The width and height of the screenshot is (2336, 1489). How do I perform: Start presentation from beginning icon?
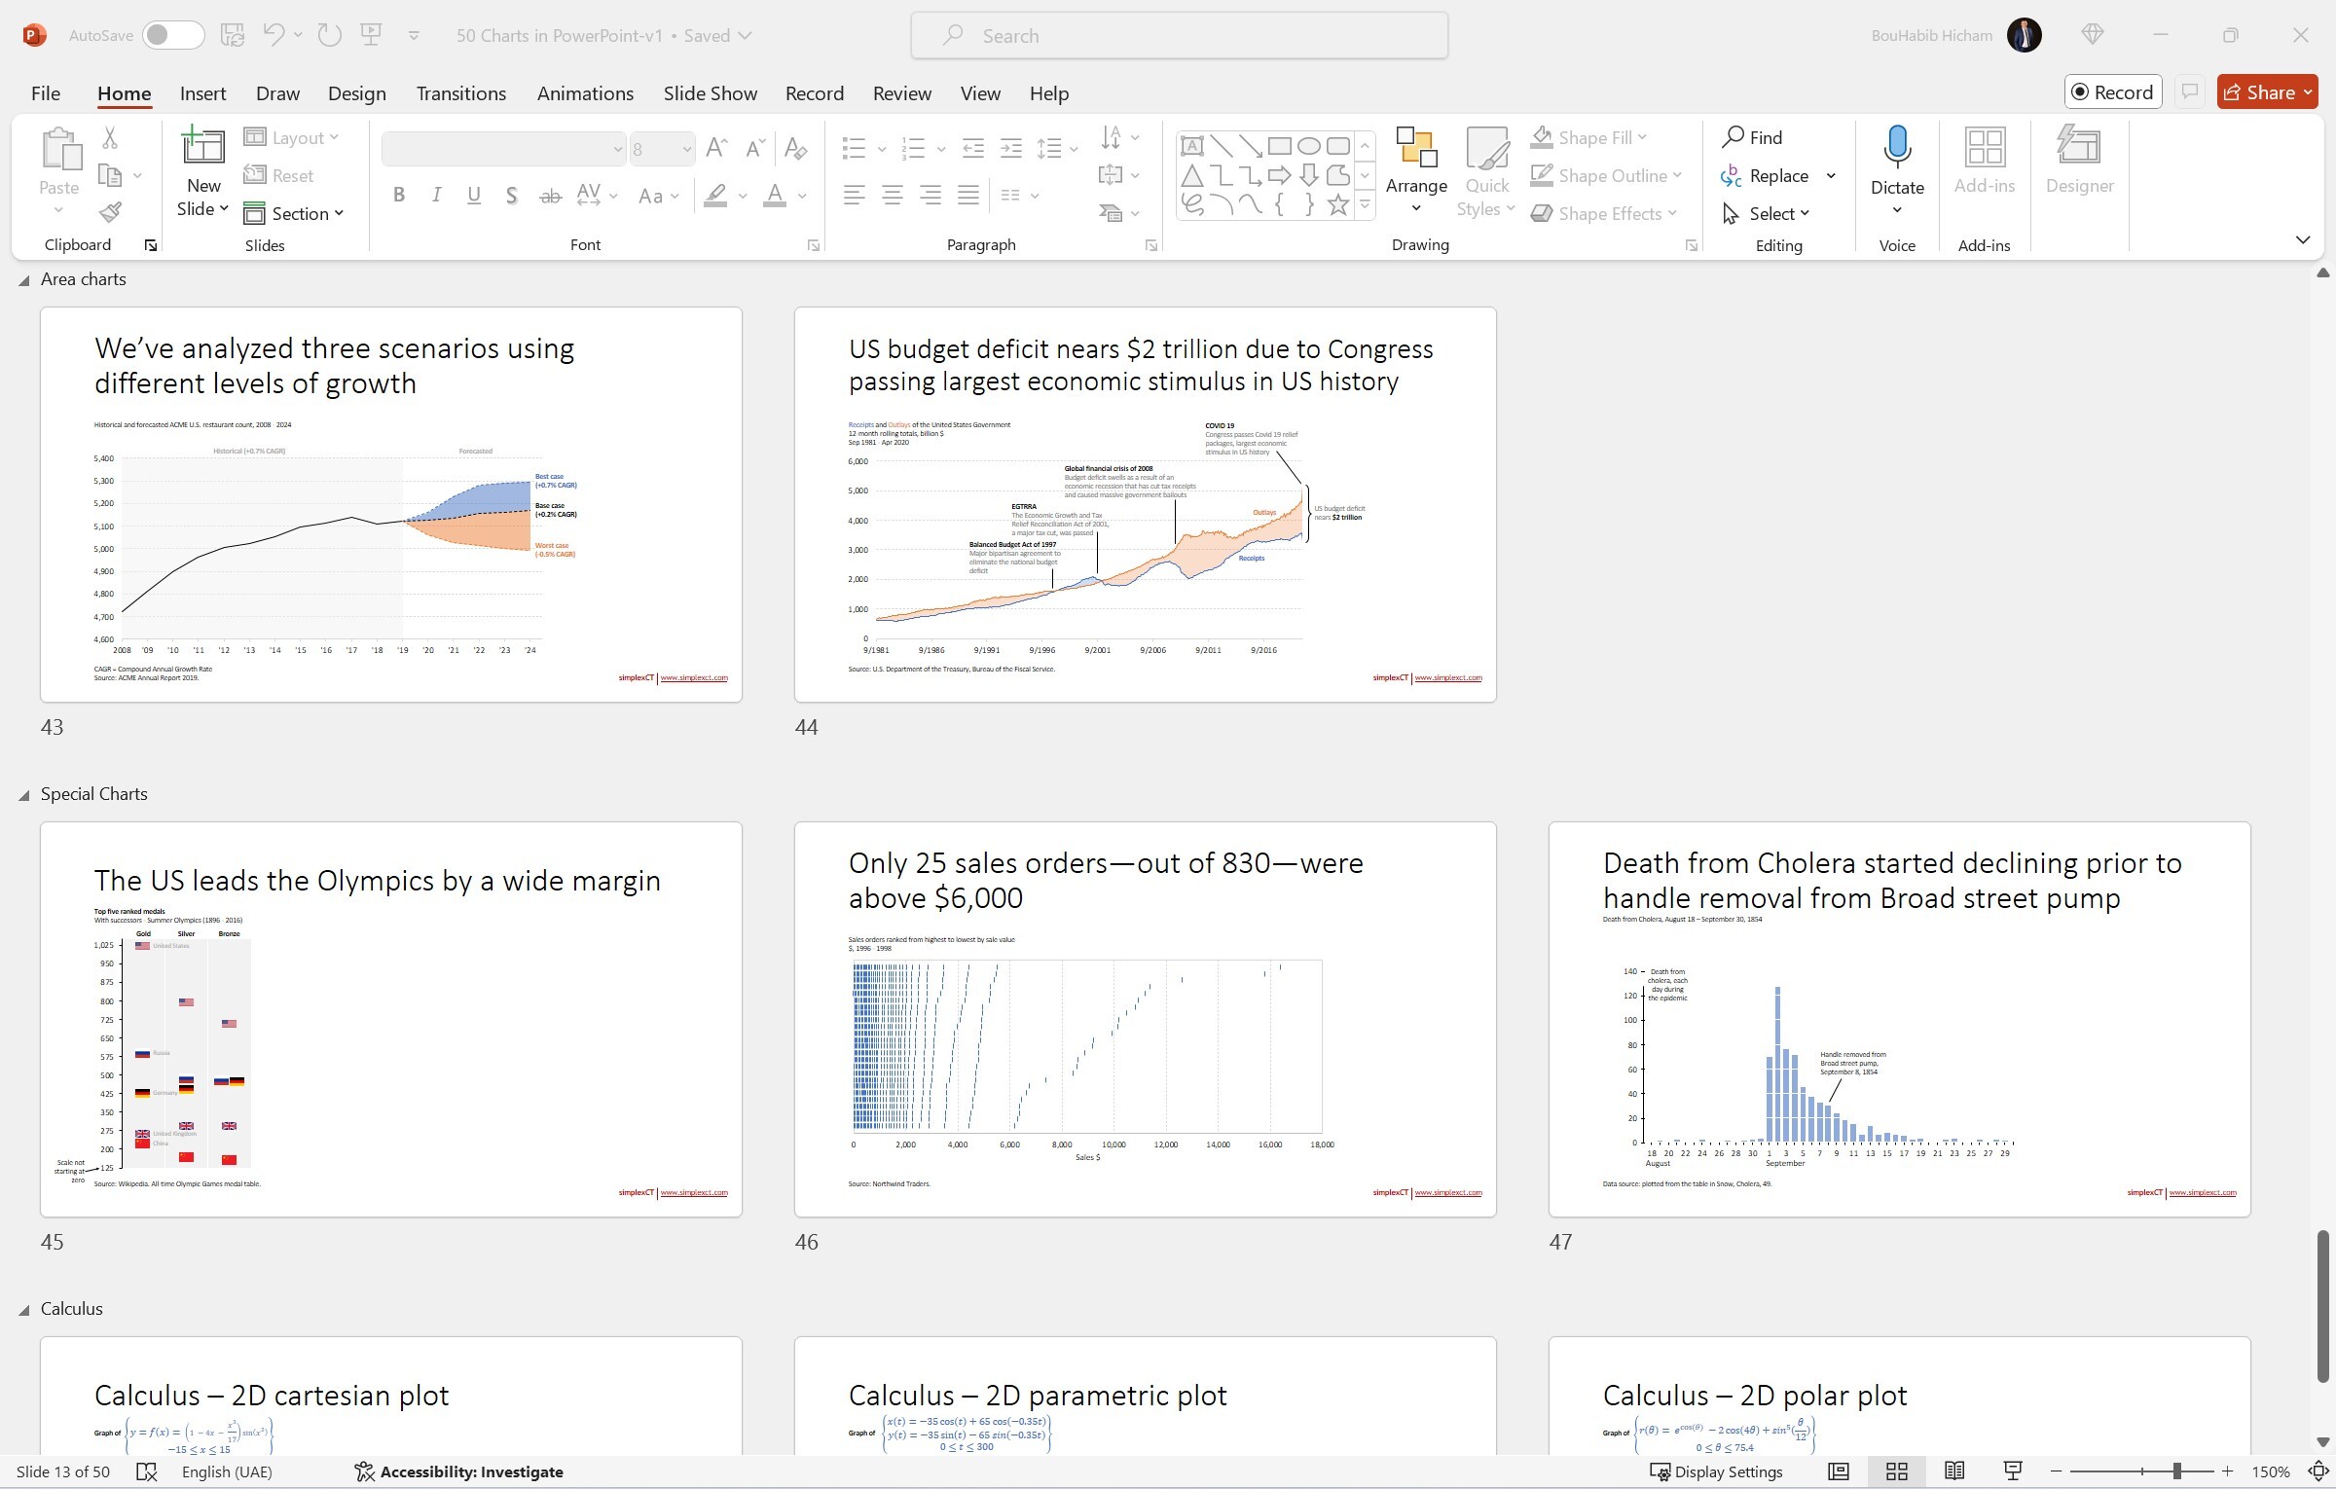point(371,35)
